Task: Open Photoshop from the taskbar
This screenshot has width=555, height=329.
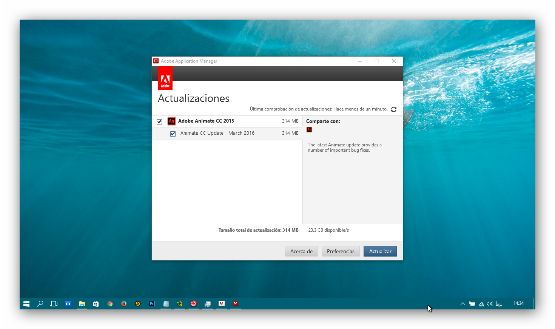Action: [152, 304]
